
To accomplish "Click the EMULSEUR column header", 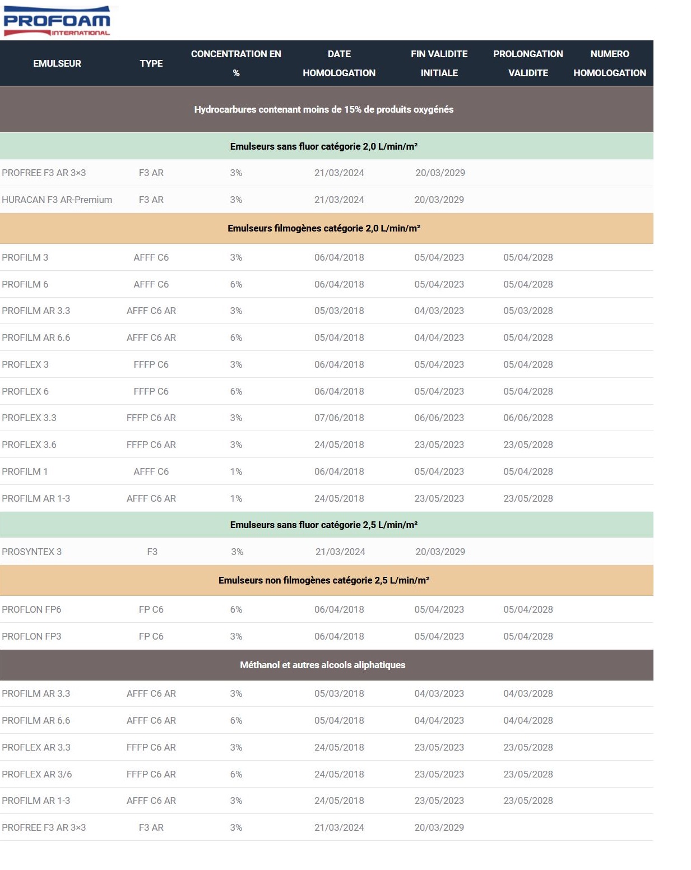I will click(57, 63).
